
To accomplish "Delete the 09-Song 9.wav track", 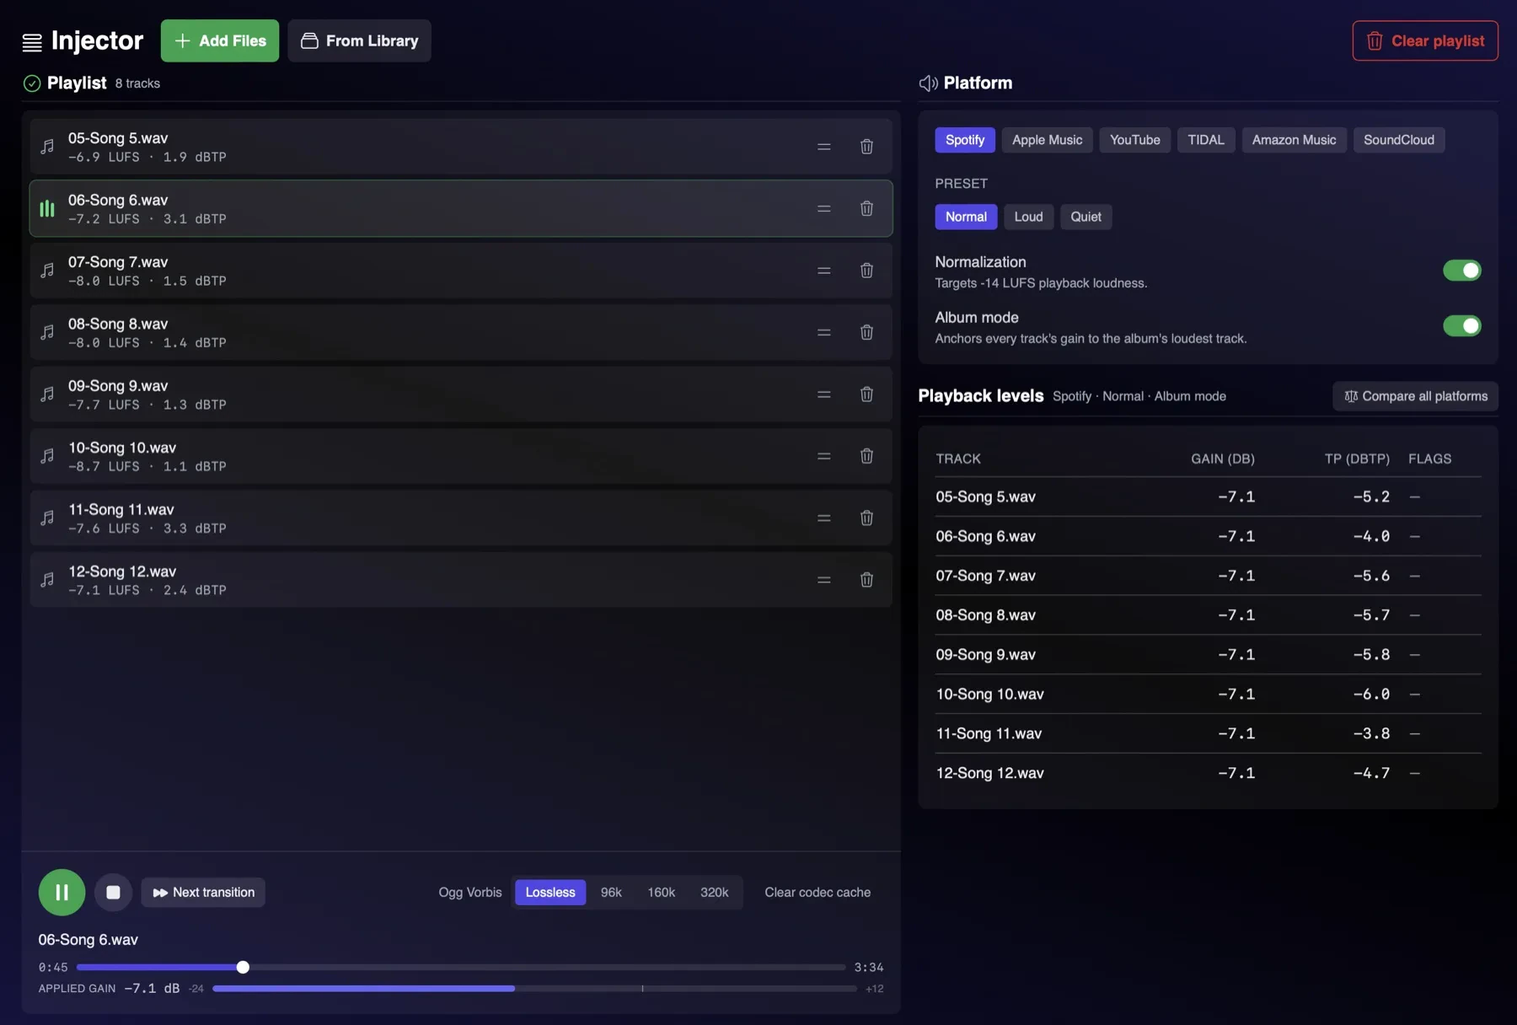I will (x=866, y=394).
